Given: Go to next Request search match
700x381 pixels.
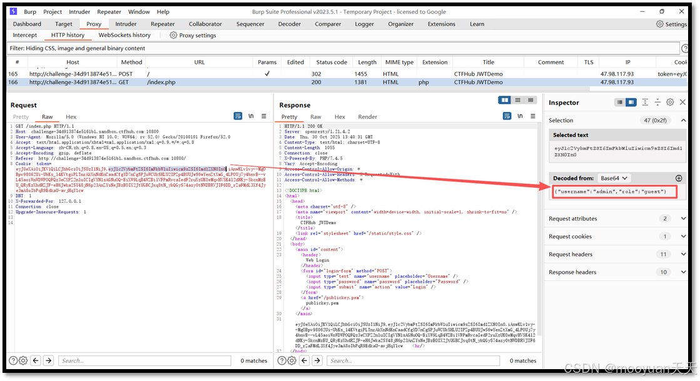Looking at the screenshot, I should coord(49,360).
